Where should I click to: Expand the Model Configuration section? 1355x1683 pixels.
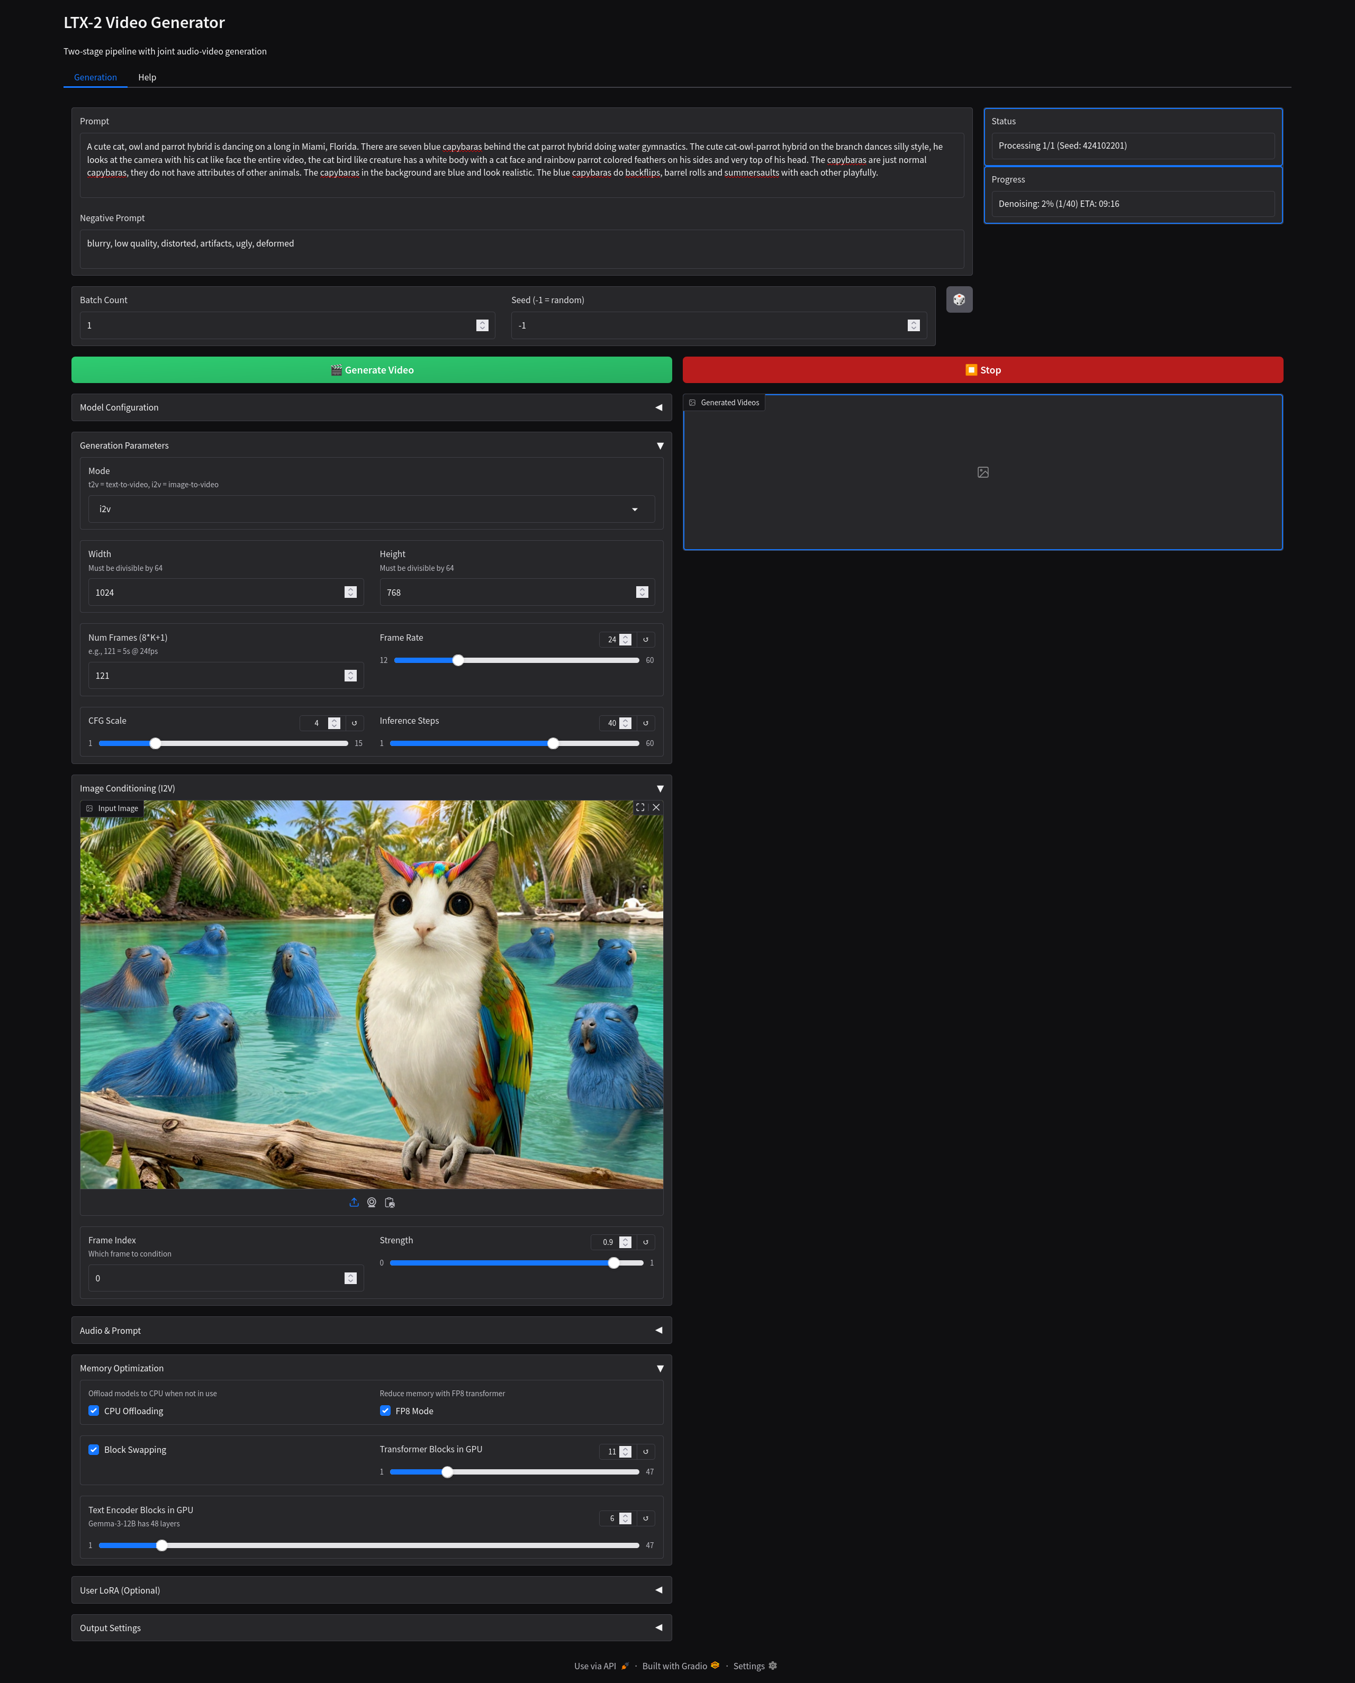(x=371, y=407)
